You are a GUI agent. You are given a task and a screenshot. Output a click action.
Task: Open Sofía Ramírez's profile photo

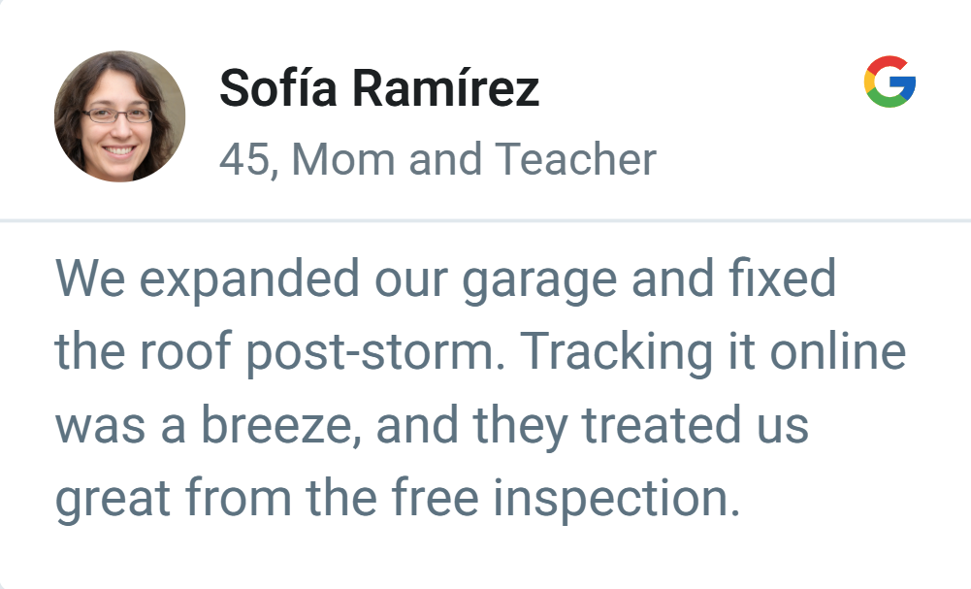pos(119,116)
